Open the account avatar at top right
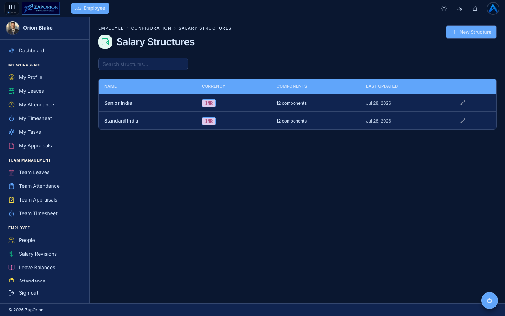 493,8
